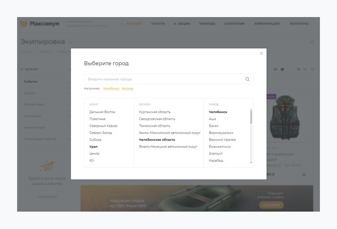The width and height of the screenshot is (337, 229).
Task: Select Ханты-Мансийский автономный округ
Action: click(x=170, y=133)
